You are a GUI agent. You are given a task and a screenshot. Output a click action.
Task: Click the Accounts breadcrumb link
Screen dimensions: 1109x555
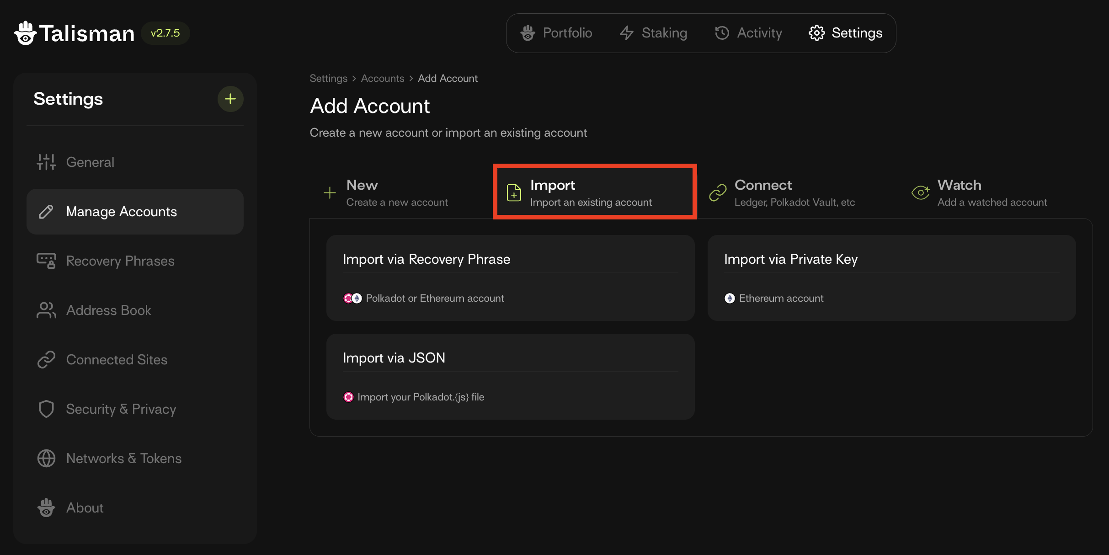382,78
